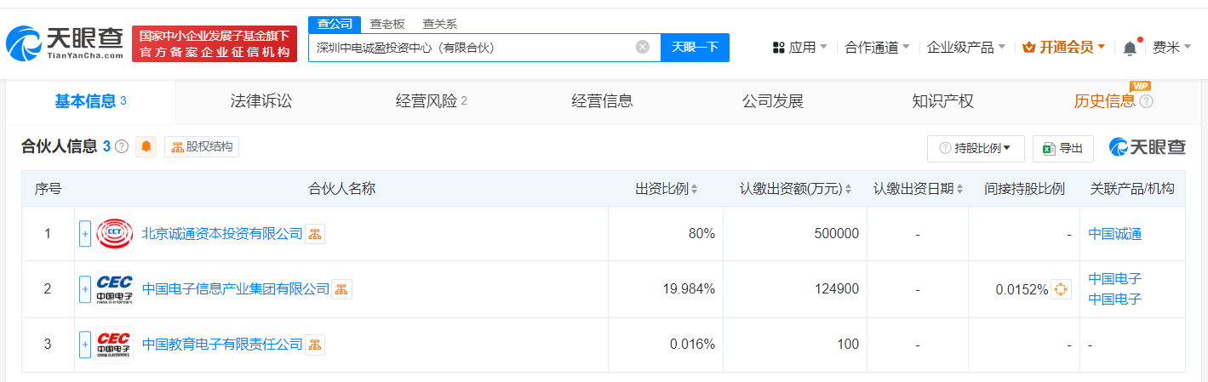The width and height of the screenshot is (1208, 382).
Task: Click the 导出 export button
Action: click(1063, 148)
